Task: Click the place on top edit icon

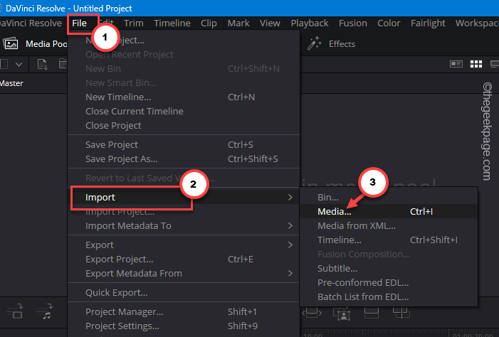Action: [x=372, y=313]
